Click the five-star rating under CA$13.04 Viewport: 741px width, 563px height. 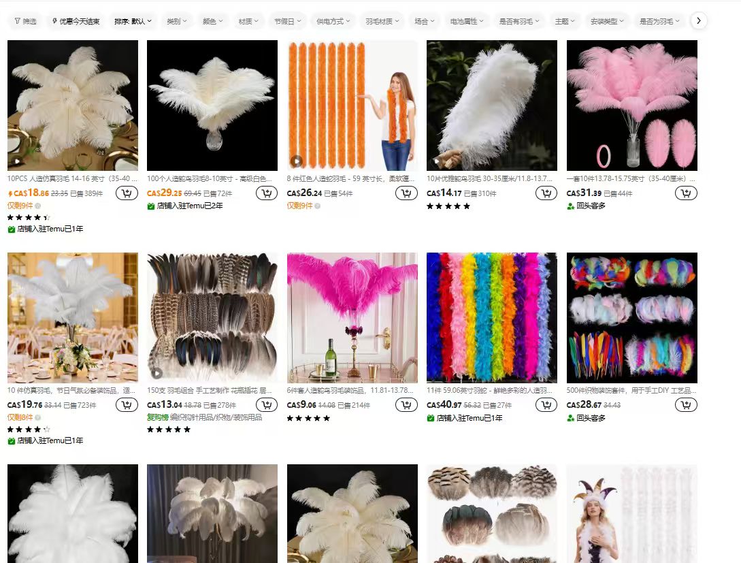169,429
